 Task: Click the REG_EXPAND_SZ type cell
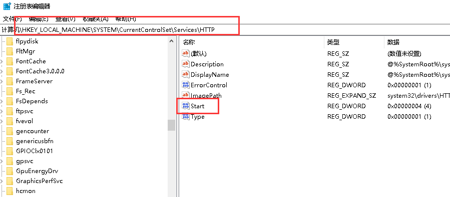351,95
